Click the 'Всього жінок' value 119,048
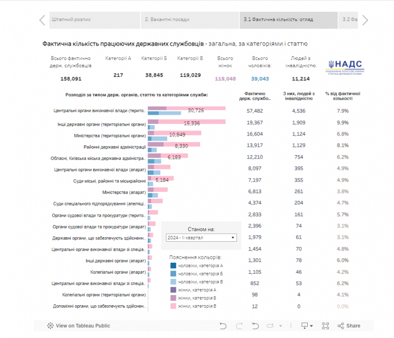This screenshot has width=394, height=338. pyautogui.click(x=225, y=79)
